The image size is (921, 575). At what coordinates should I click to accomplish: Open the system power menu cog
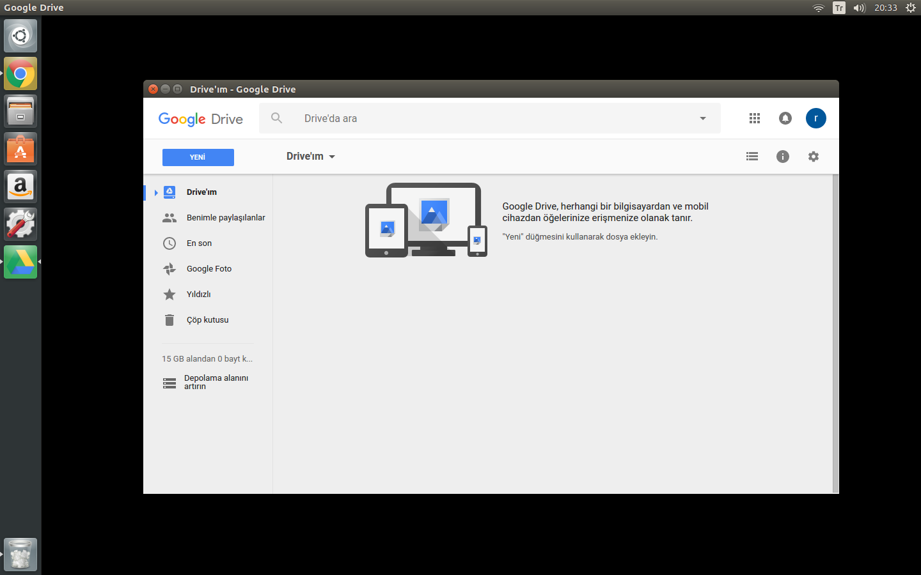(x=911, y=8)
